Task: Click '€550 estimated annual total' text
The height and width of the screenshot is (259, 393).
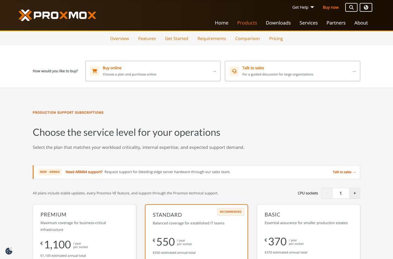Action: pyautogui.click(x=174, y=253)
